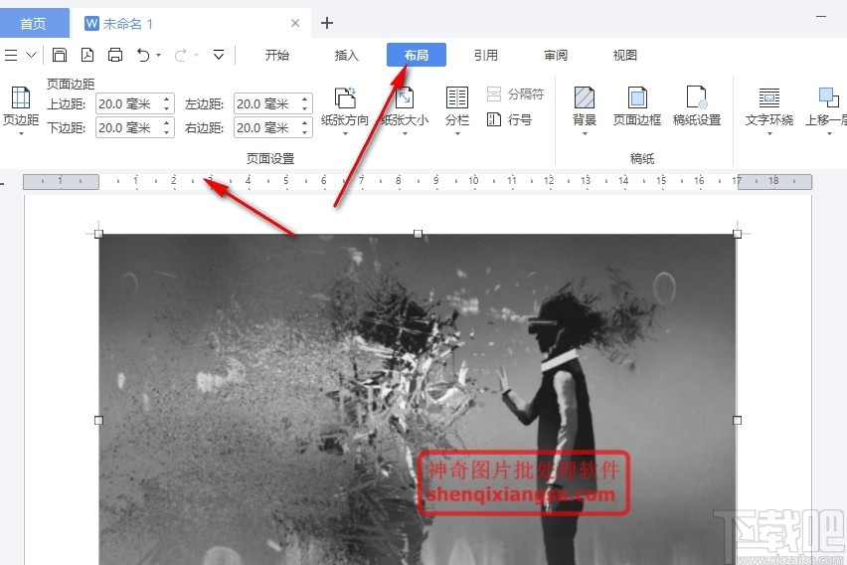Click the top-center image resize handle
Viewport: 847px width, 565px height.
(x=418, y=234)
